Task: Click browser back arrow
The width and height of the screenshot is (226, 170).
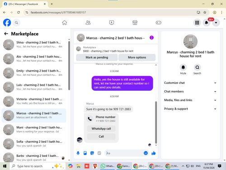Action: click(5, 12)
